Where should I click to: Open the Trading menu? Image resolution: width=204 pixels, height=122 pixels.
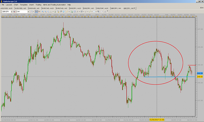tap(39, 5)
